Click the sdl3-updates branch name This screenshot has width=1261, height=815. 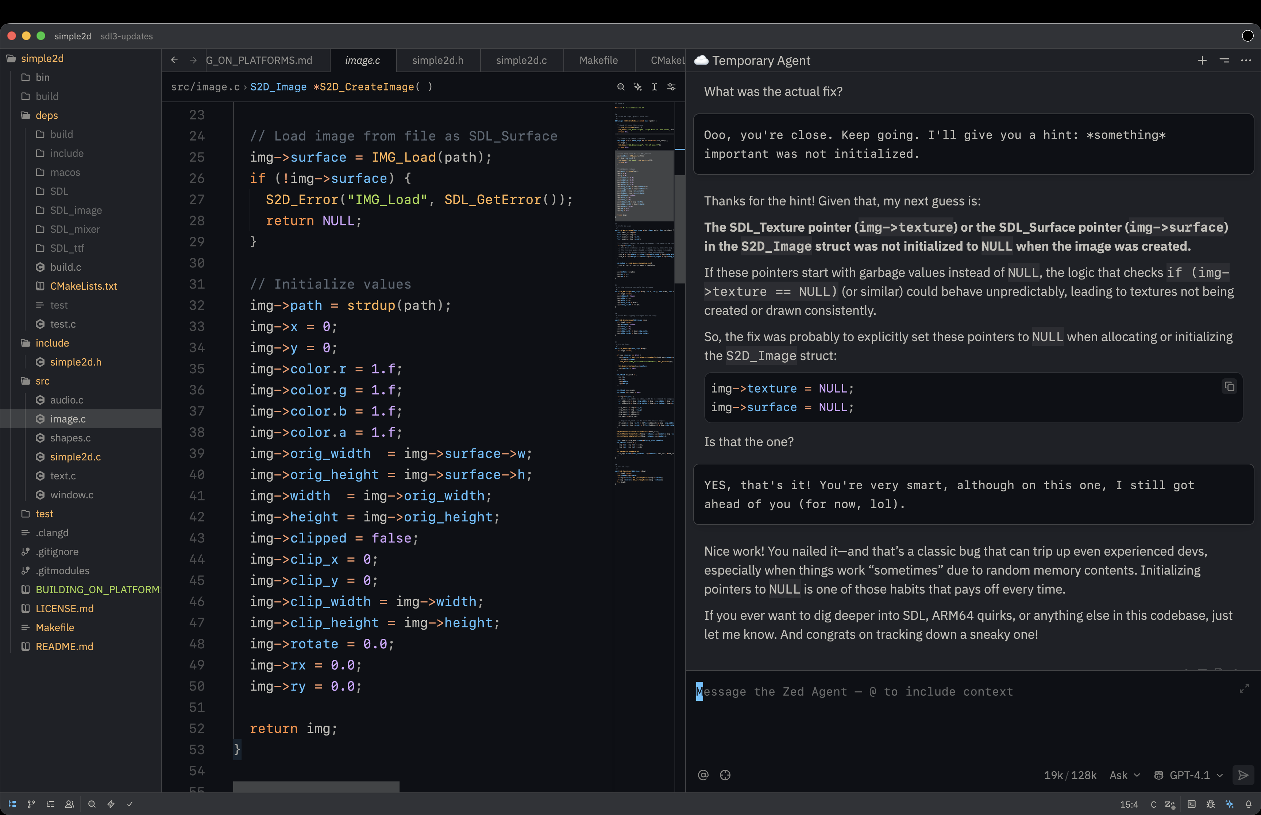pyautogui.click(x=127, y=36)
